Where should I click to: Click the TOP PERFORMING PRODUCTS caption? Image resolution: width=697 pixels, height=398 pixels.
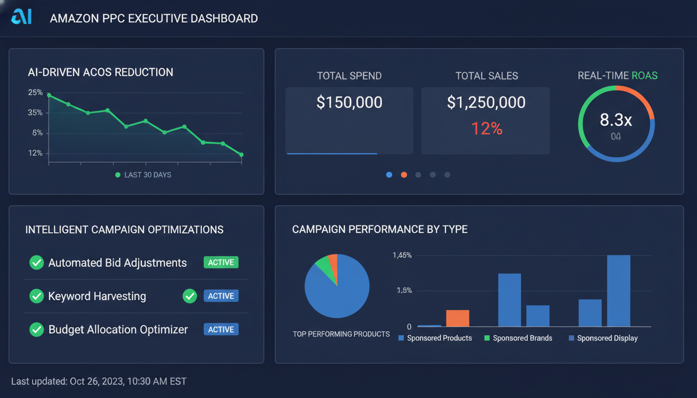click(341, 334)
